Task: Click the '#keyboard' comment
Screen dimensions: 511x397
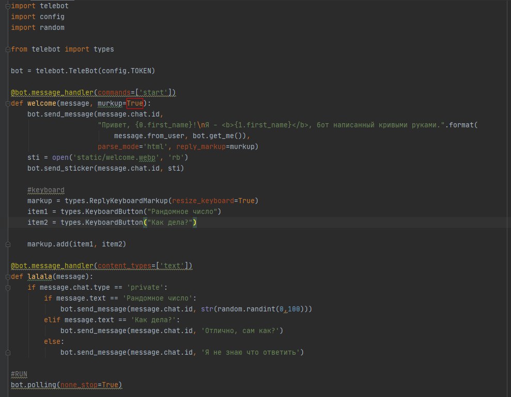Action: (46, 190)
